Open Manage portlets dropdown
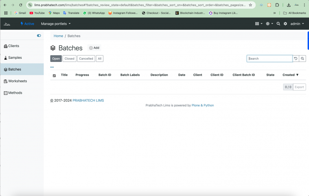The width and height of the screenshot is (309, 196). pos(55,24)
